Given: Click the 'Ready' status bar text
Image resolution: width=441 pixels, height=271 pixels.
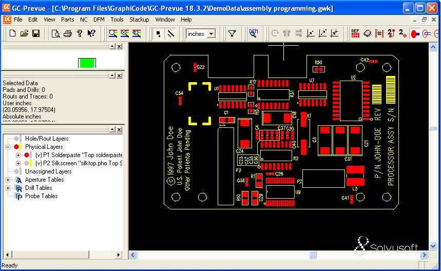Looking at the screenshot, I should 10,265.
